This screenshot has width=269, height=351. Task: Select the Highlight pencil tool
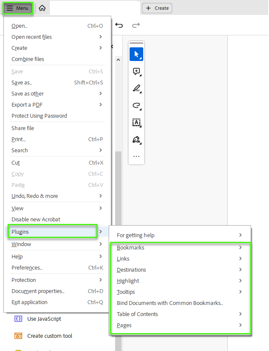point(136,88)
